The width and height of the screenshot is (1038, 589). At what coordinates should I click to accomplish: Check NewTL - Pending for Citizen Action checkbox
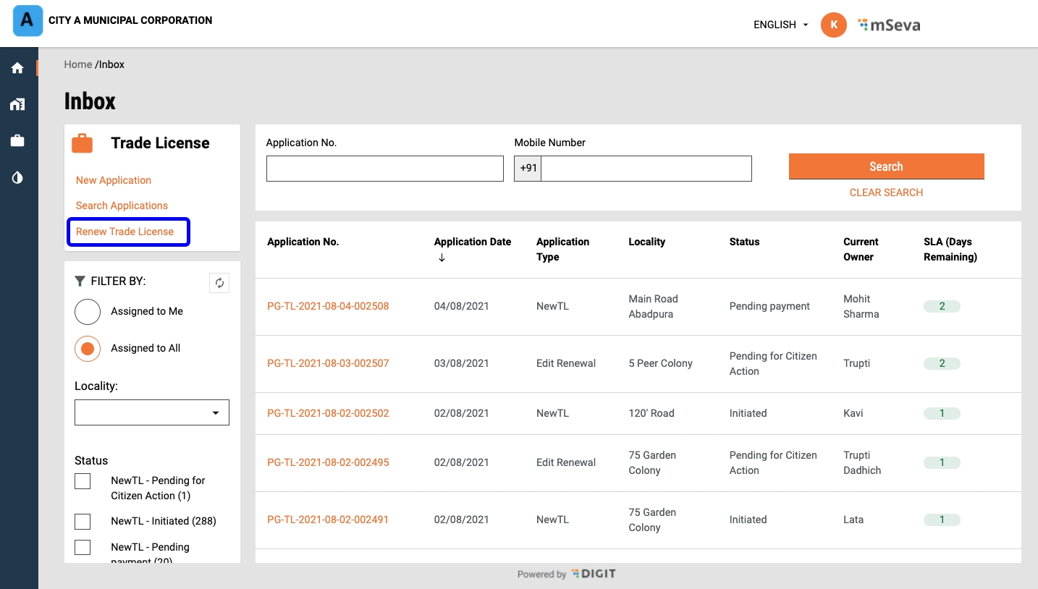(83, 481)
